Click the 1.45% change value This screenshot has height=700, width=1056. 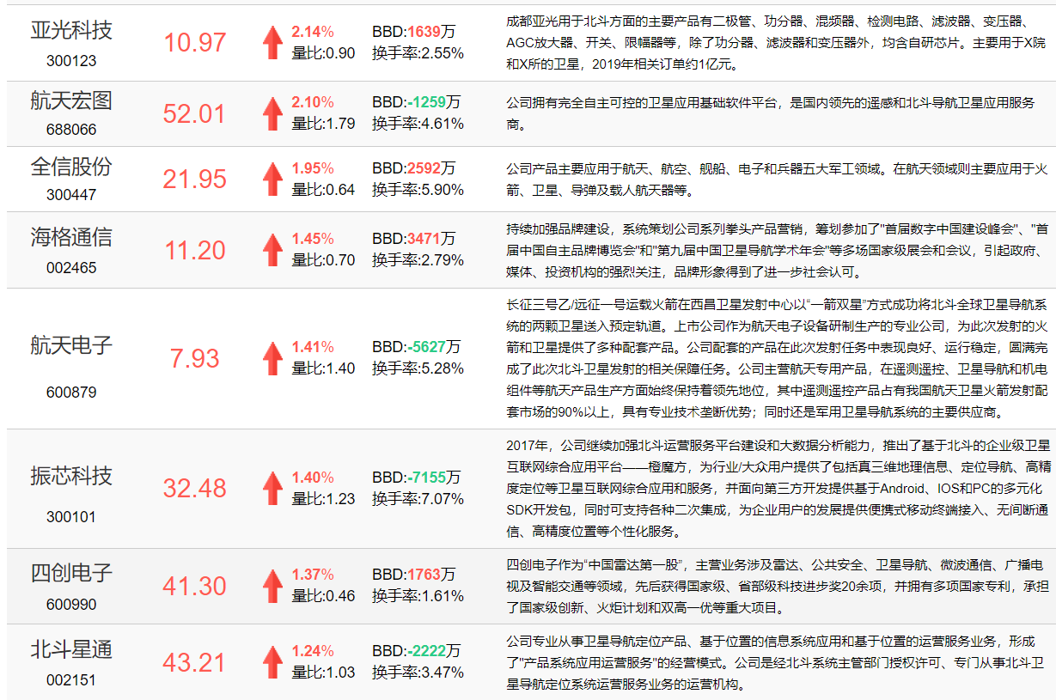click(x=313, y=239)
